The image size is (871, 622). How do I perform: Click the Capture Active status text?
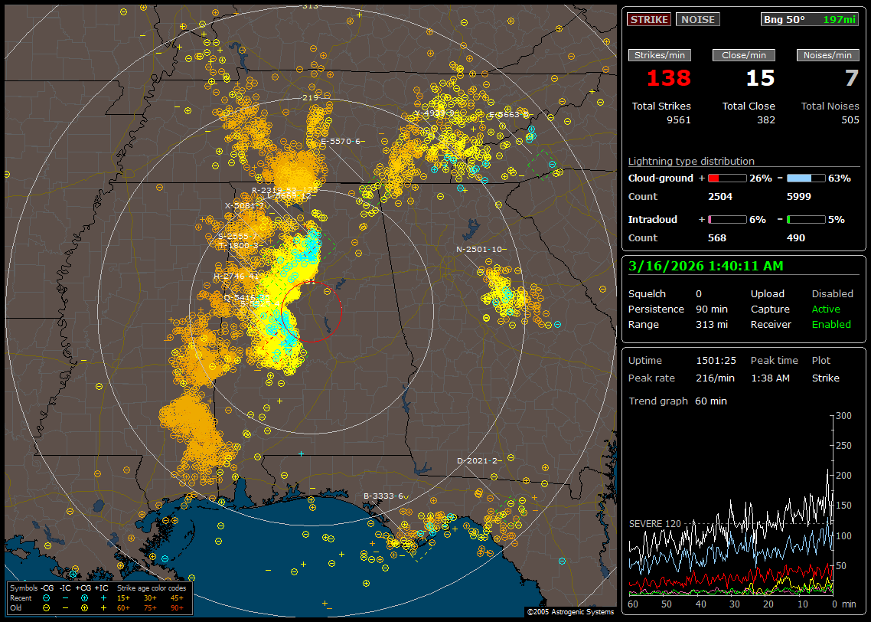click(x=826, y=309)
